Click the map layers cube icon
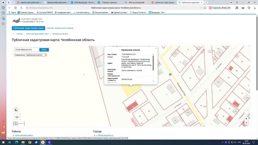The width and height of the screenshot is (258, 145). 17,117
